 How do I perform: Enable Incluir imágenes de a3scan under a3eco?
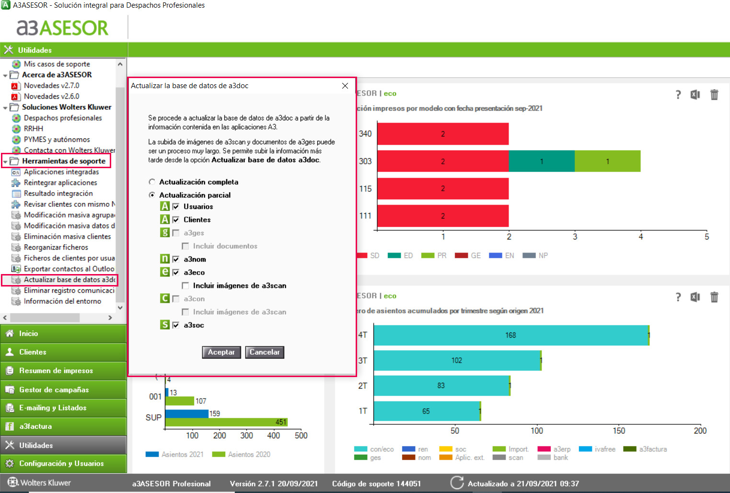click(x=185, y=286)
